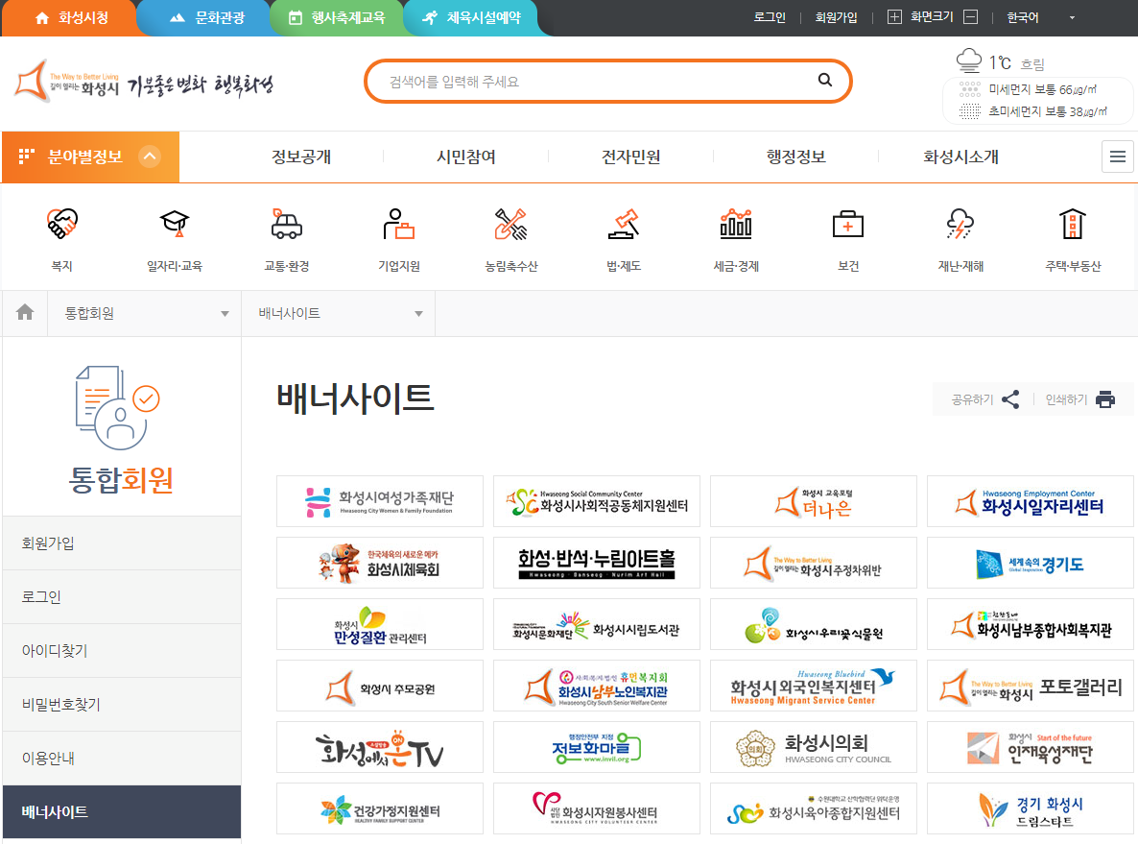Screen dimensions: 1138x844
Task: Open the 화성시일자리센터 banner
Action: (1031, 501)
